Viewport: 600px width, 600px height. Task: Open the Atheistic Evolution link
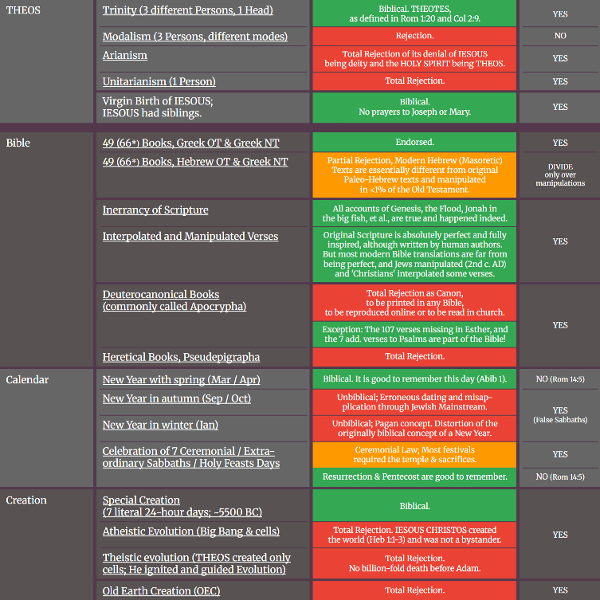point(191,531)
